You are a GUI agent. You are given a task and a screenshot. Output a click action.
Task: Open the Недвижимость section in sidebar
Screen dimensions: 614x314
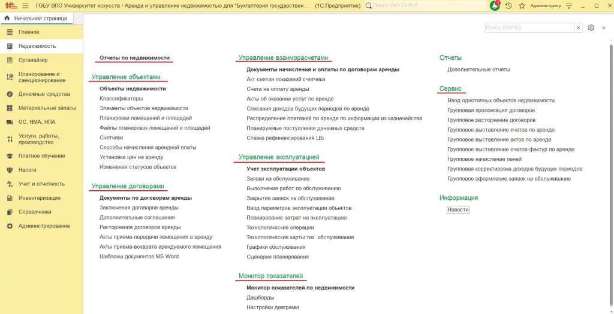37,46
